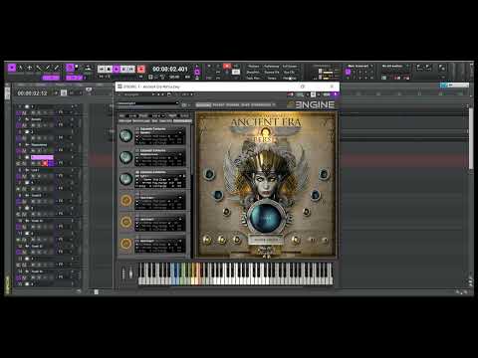Click the third orange layer knob
Viewport: 478px width, 358px height.
[x=125, y=244]
